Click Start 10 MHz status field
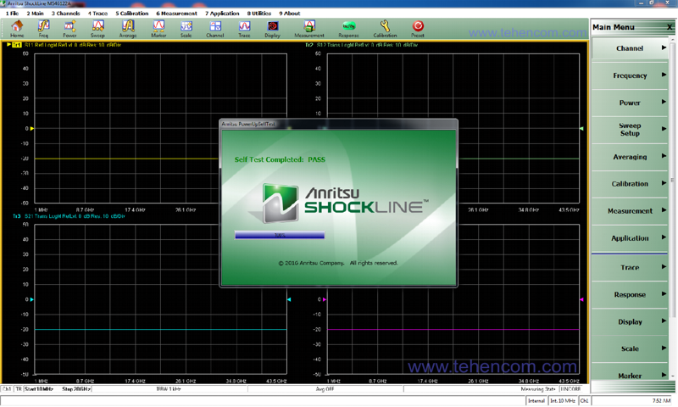The width and height of the screenshot is (678, 407). pyautogui.click(x=39, y=389)
